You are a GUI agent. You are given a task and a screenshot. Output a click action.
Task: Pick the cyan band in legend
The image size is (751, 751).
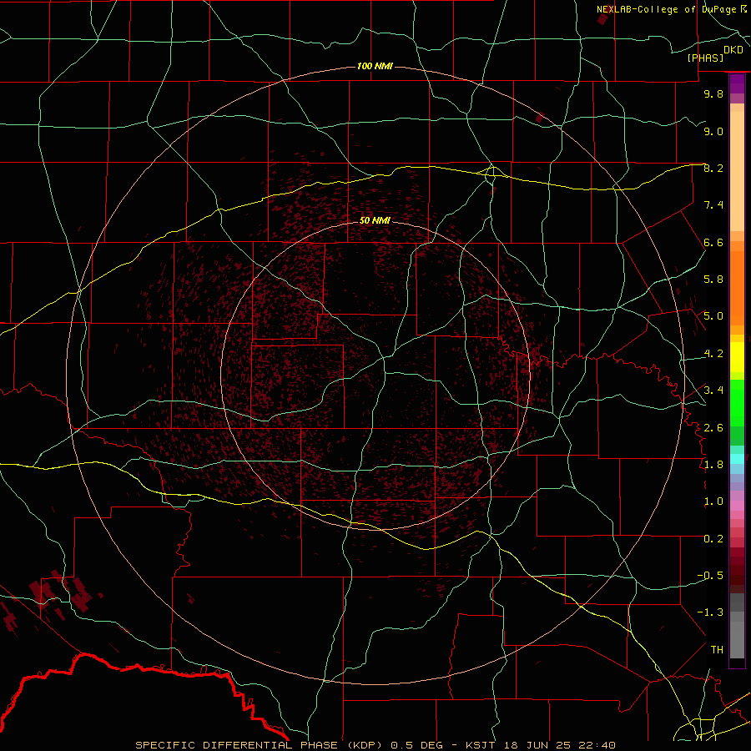(737, 459)
